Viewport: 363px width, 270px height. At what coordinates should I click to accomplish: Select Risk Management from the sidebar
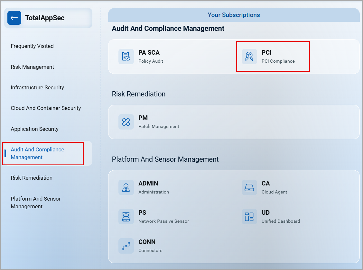(32, 67)
